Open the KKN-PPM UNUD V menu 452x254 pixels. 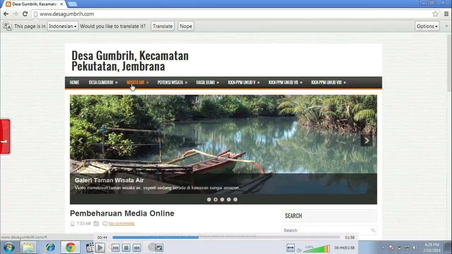pos(244,83)
